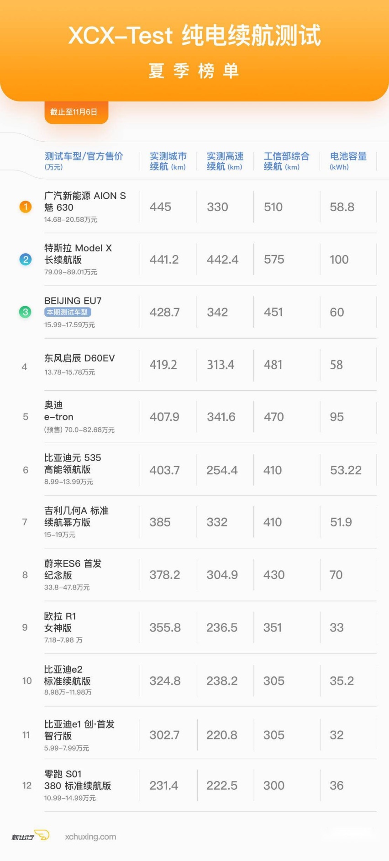The image size is (389, 861).
Task: Click the 零跑 S01 380 标准续航版 row
Action: tap(210, 786)
